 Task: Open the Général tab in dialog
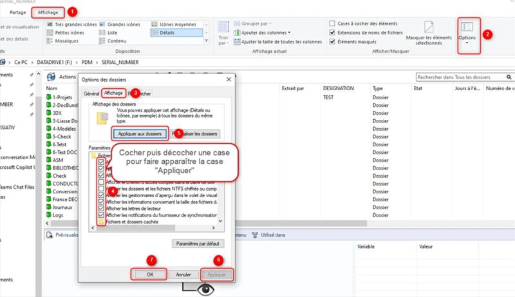(91, 93)
